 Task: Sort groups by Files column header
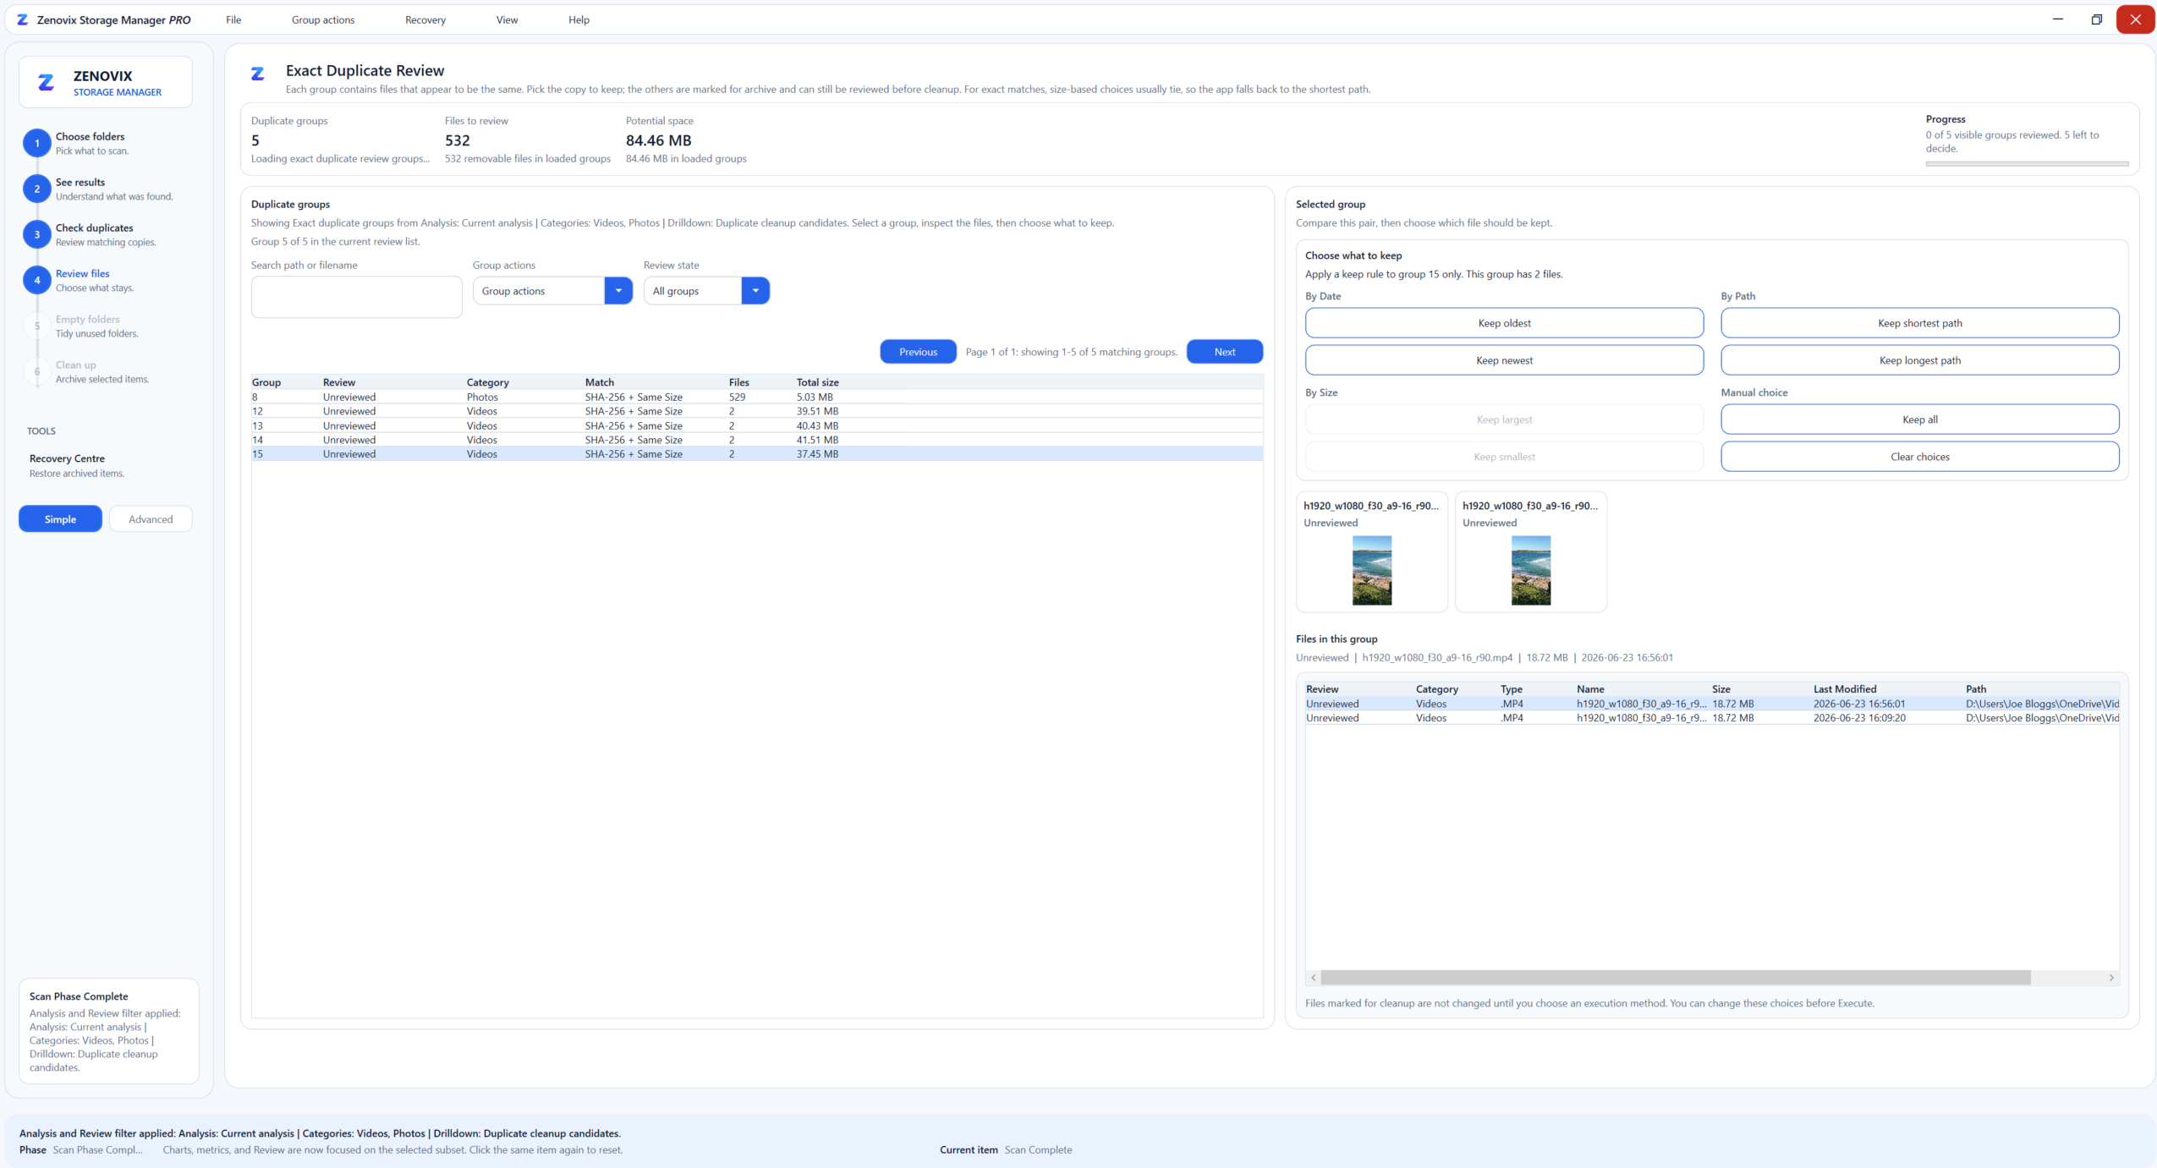click(738, 382)
